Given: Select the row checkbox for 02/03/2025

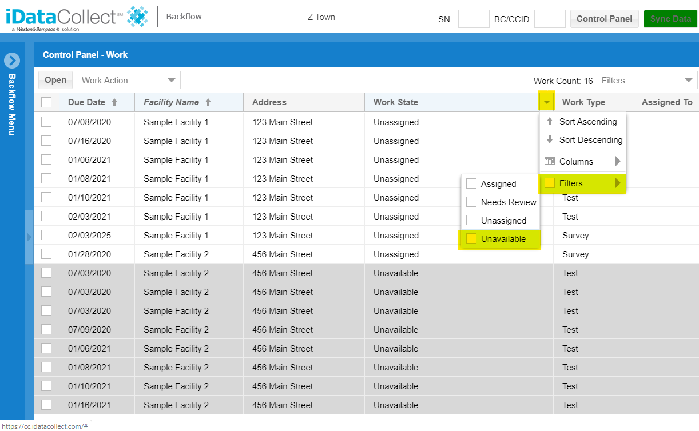Looking at the screenshot, I should click(46, 235).
